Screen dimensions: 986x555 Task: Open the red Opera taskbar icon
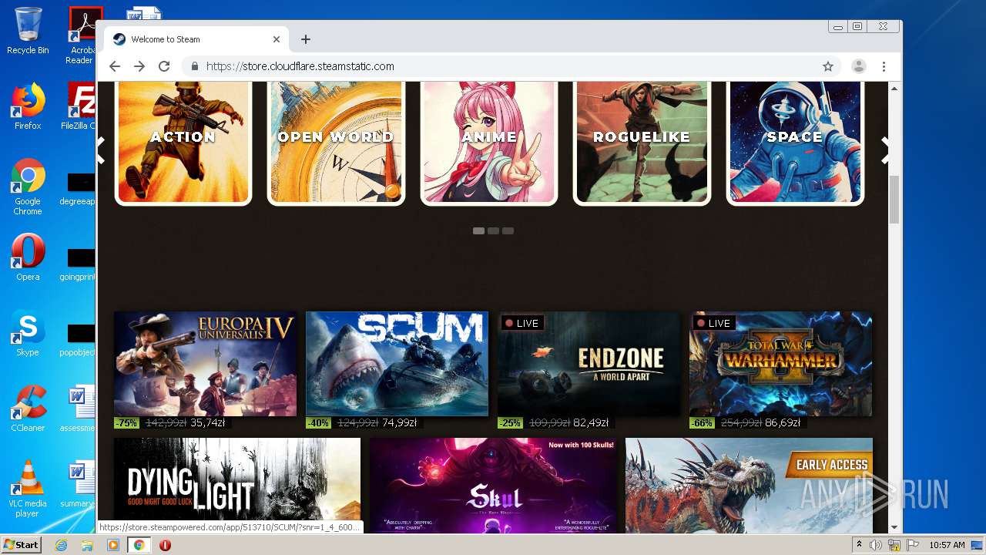pos(165,545)
